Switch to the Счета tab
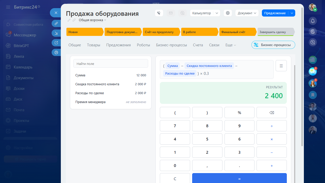 click(198, 45)
